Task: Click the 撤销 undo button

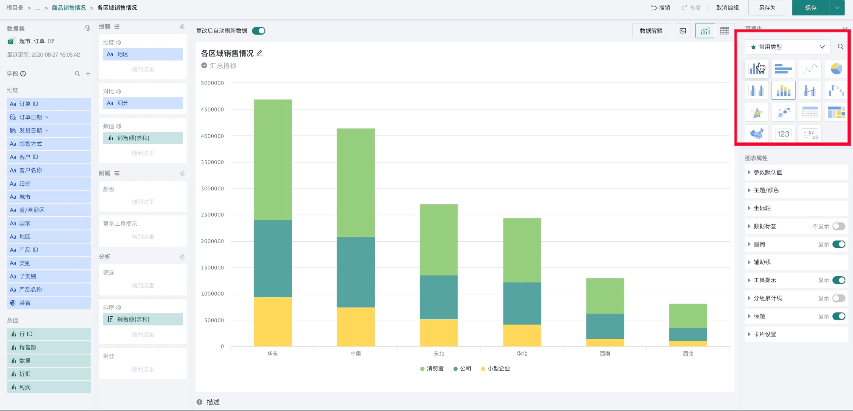Action: pos(661,8)
